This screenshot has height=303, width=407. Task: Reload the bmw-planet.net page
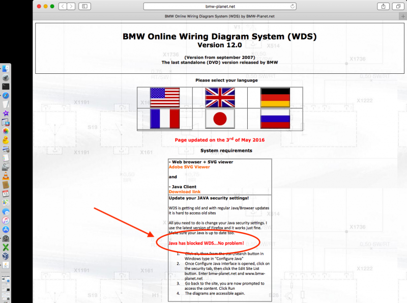click(293, 6)
